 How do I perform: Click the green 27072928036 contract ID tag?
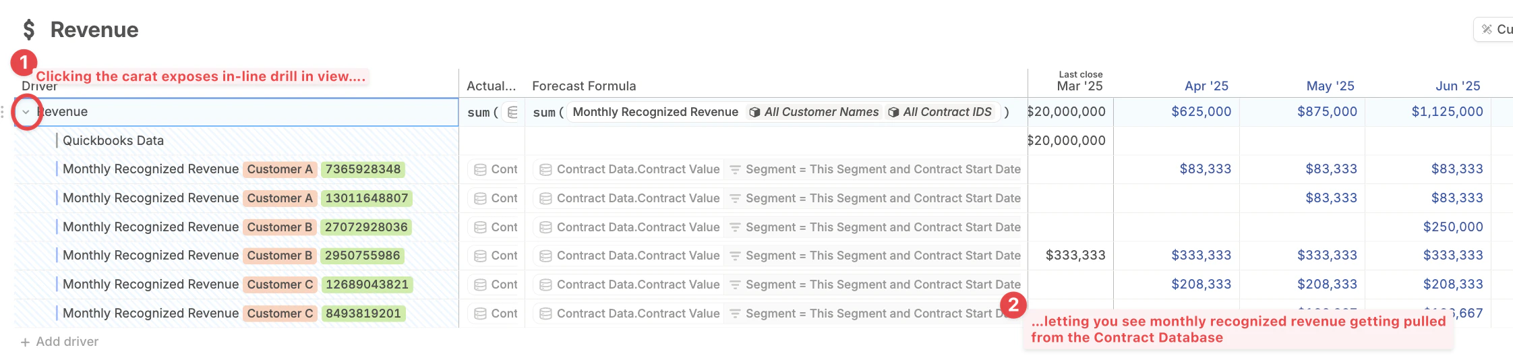[x=366, y=227]
